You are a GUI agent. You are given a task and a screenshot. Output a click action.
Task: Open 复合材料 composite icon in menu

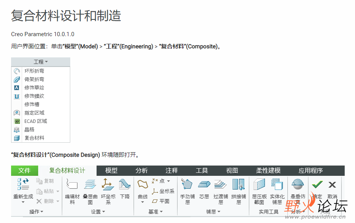pyautogui.click(x=17, y=138)
